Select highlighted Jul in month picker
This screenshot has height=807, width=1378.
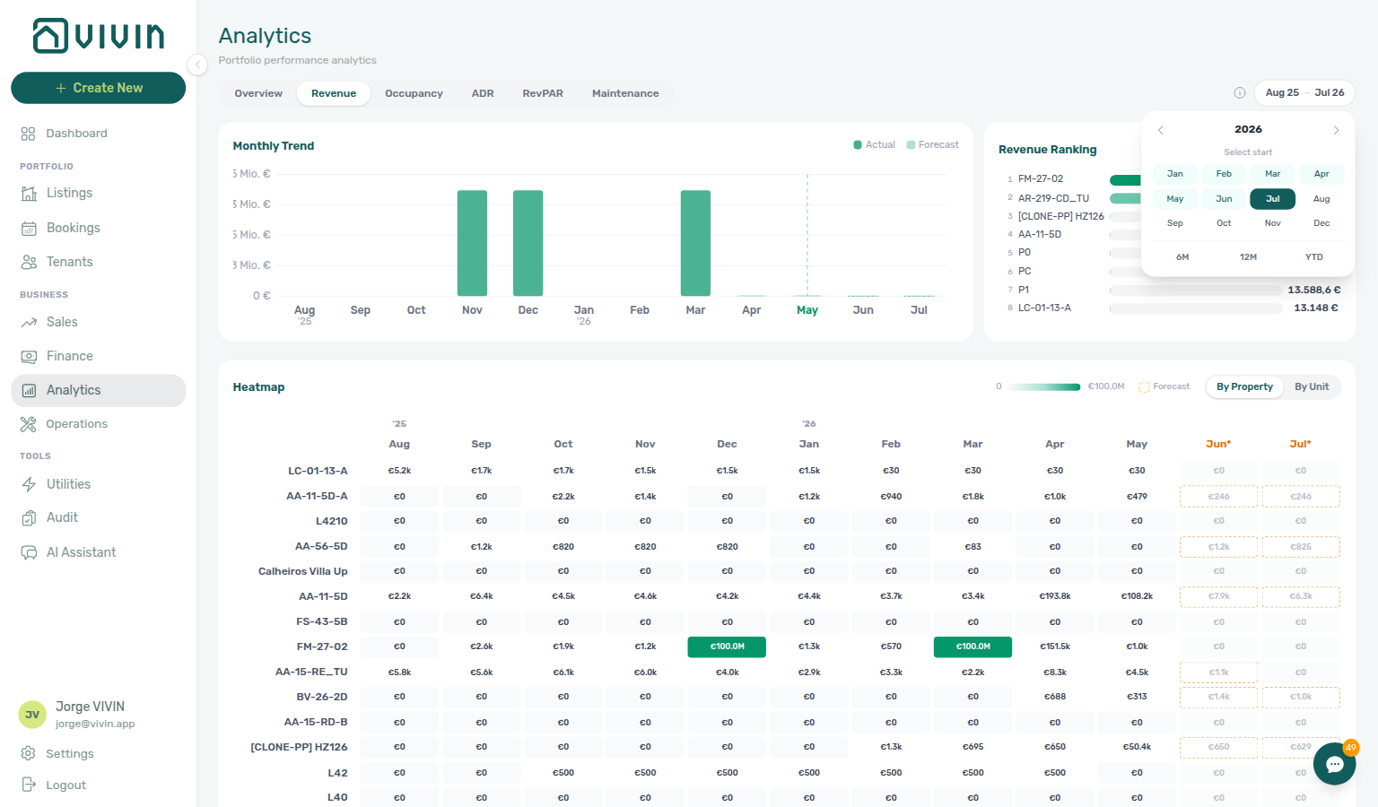[x=1273, y=199]
